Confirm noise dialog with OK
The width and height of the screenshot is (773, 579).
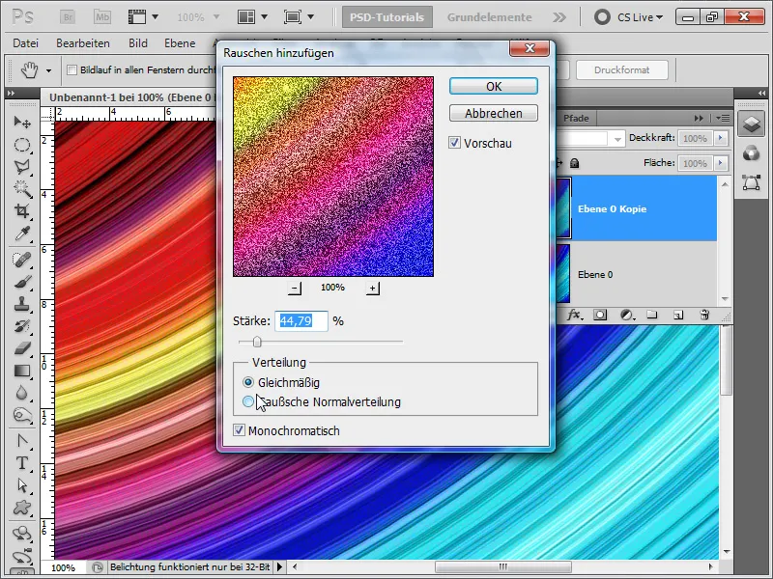(494, 86)
